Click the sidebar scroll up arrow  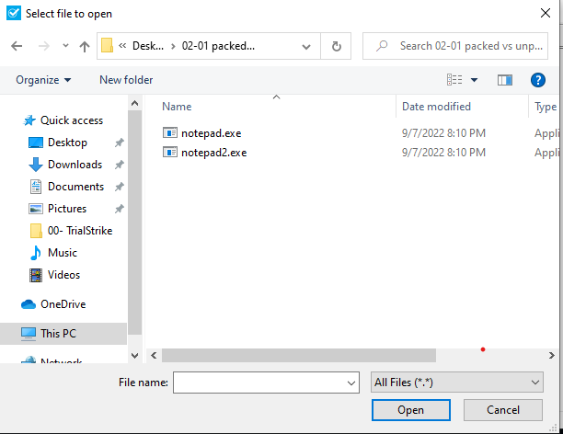(x=134, y=103)
